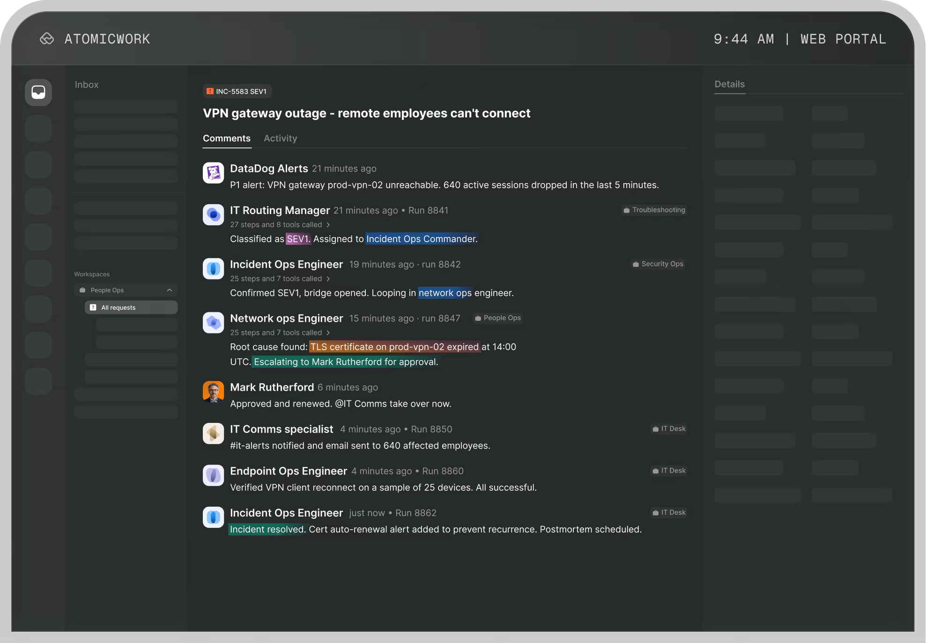The image size is (926, 643).
Task: Click the '9:44 AM | WEB PORTAL' header text
Action: pos(800,39)
